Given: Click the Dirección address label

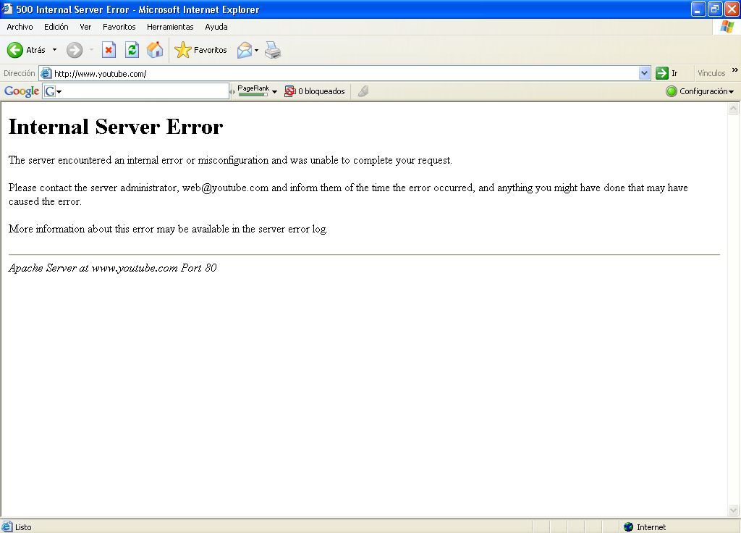Looking at the screenshot, I should pyautogui.click(x=20, y=73).
